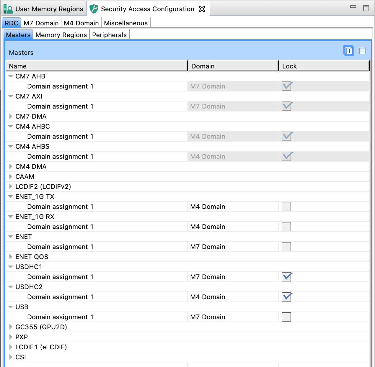
Task: Open the Memory Regions sub-tab
Action: click(61, 35)
